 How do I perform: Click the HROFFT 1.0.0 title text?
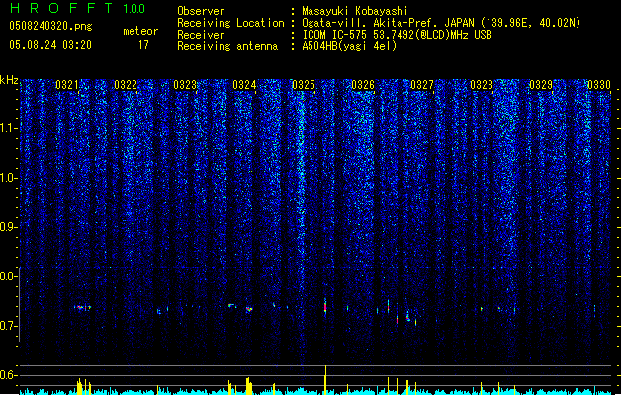(77, 8)
